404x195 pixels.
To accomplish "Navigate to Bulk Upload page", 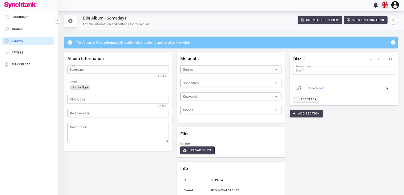I will (x=21, y=64).
